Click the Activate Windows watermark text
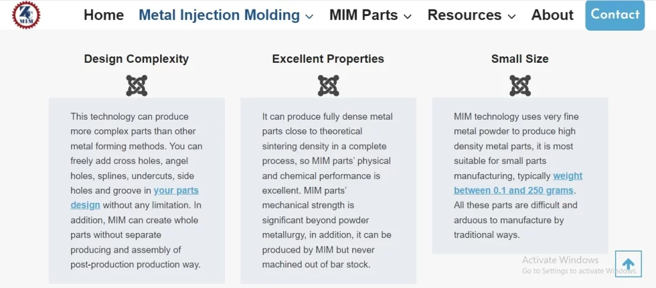 click(x=560, y=260)
